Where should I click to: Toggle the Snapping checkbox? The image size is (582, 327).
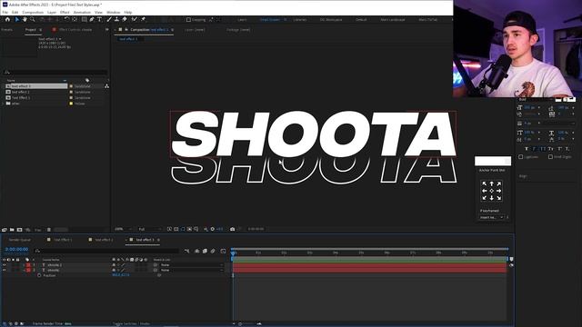[x=188, y=20]
